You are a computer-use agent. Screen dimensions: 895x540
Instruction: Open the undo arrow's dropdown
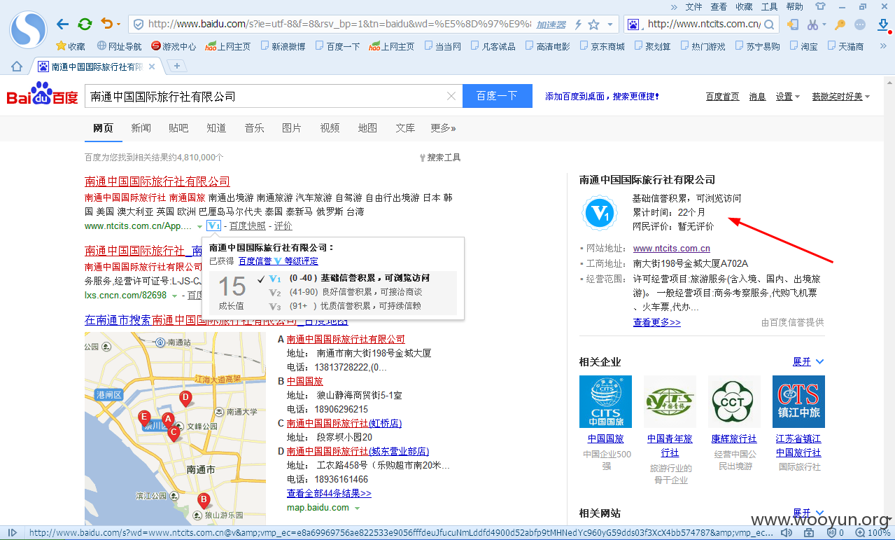click(118, 25)
